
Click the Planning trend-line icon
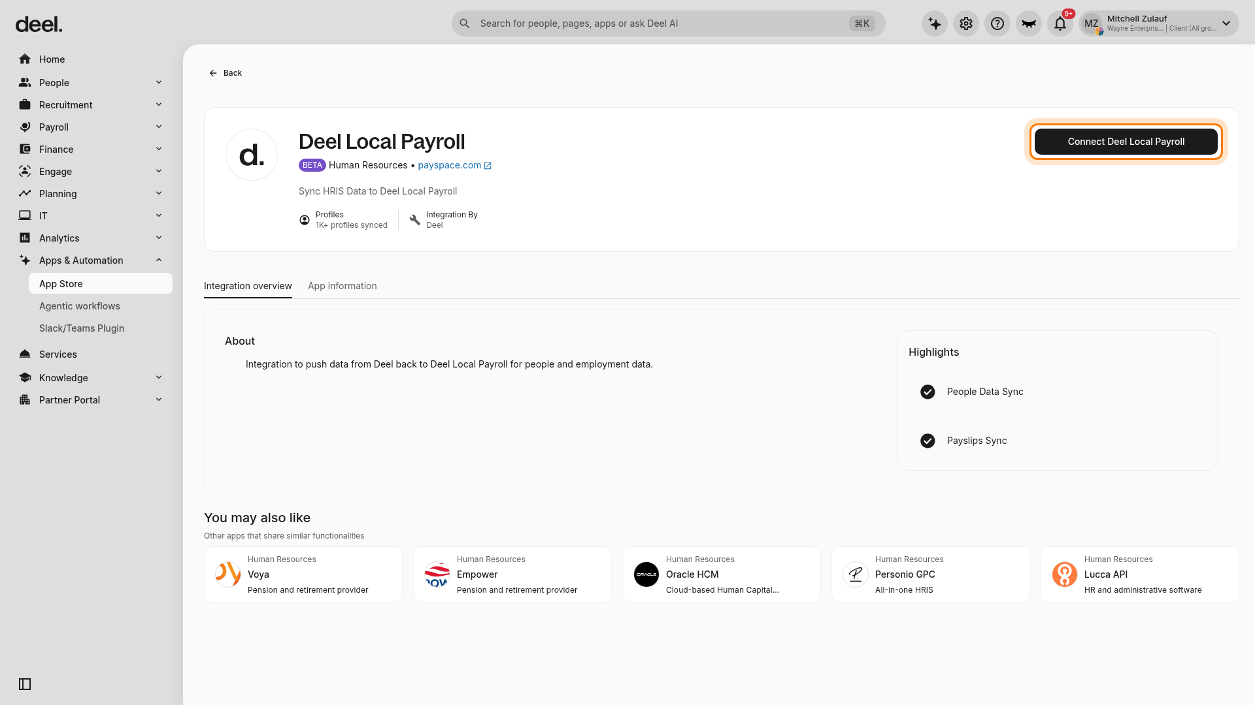(x=25, y=194)
